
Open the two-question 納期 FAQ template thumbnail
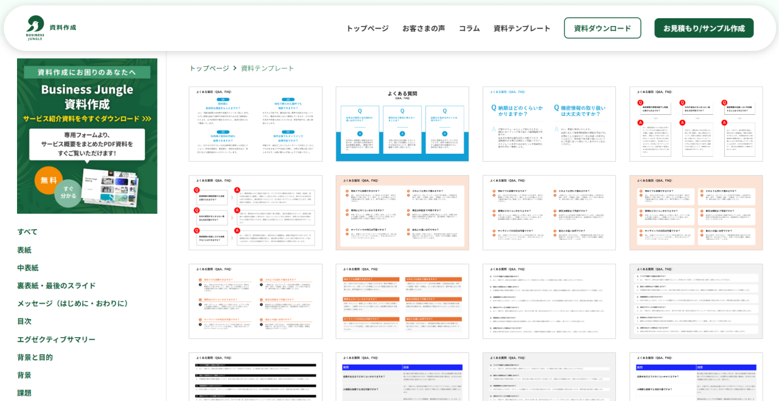tap(549, 124)
